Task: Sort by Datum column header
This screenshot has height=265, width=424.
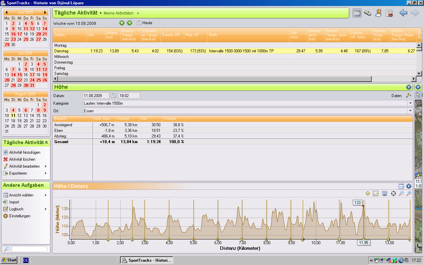Action: point(69,35)
